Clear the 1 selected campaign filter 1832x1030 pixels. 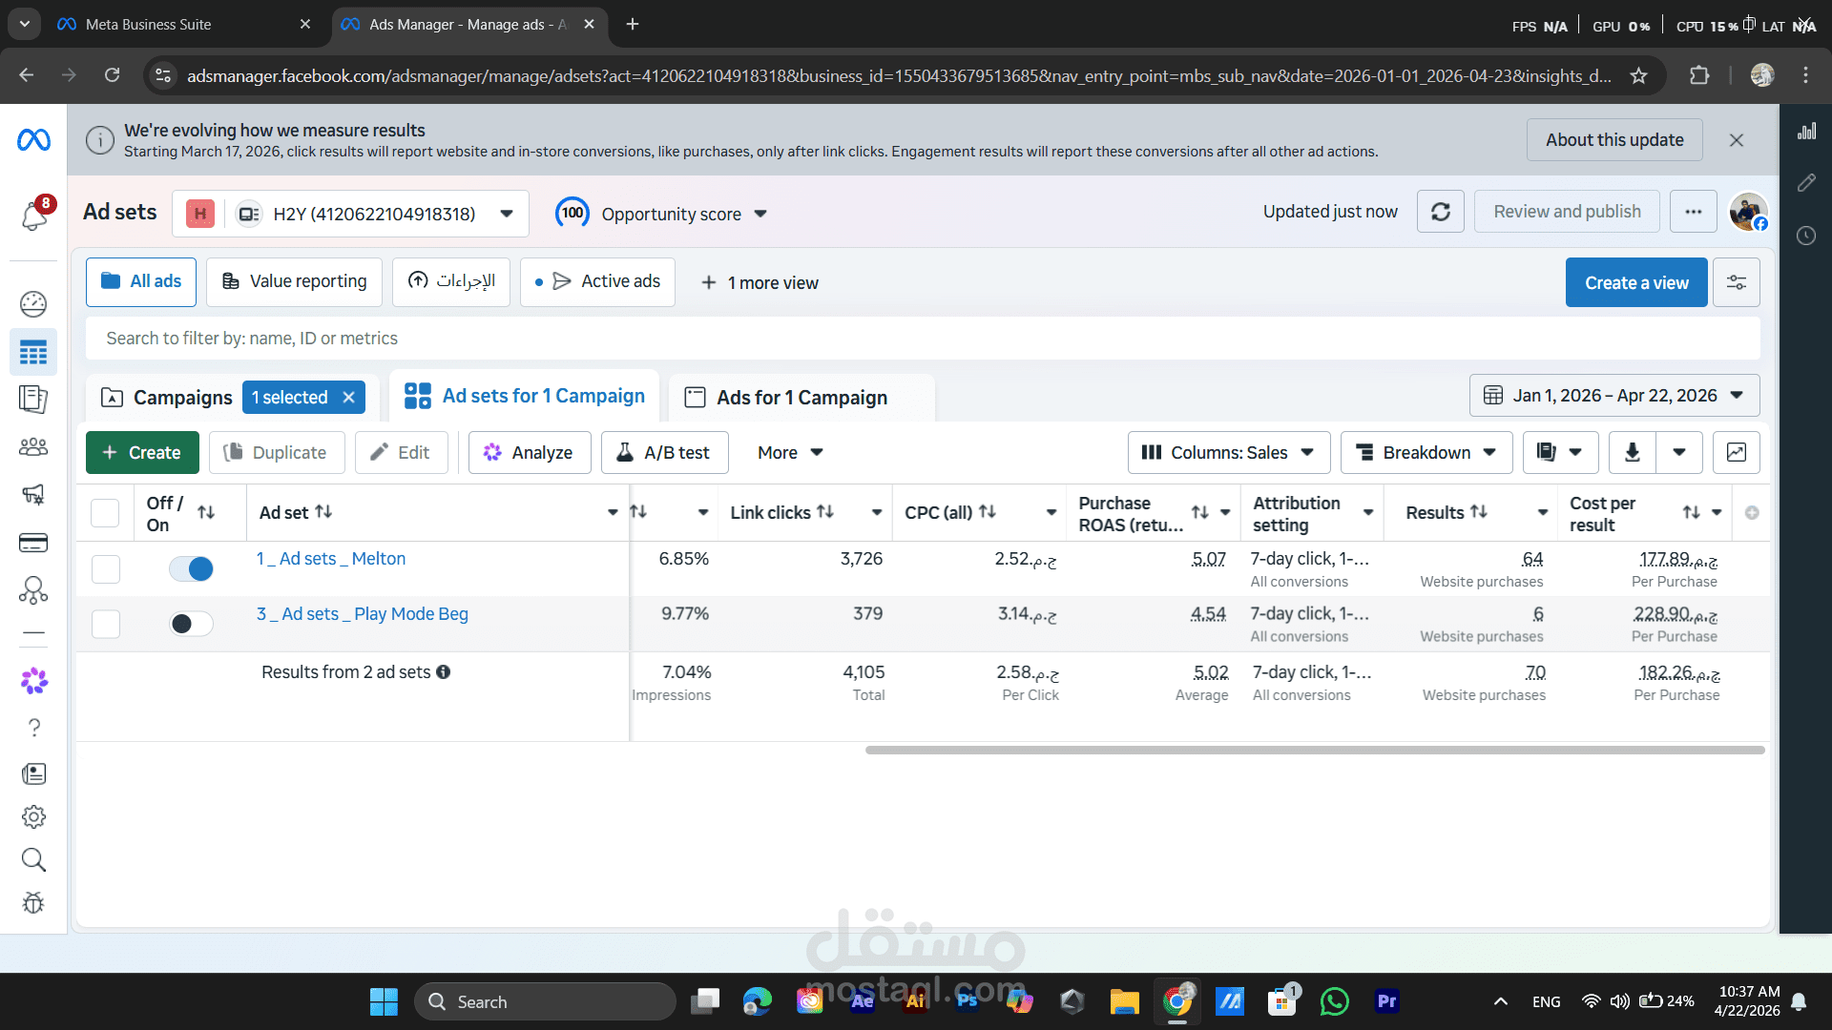coord(349,398)
